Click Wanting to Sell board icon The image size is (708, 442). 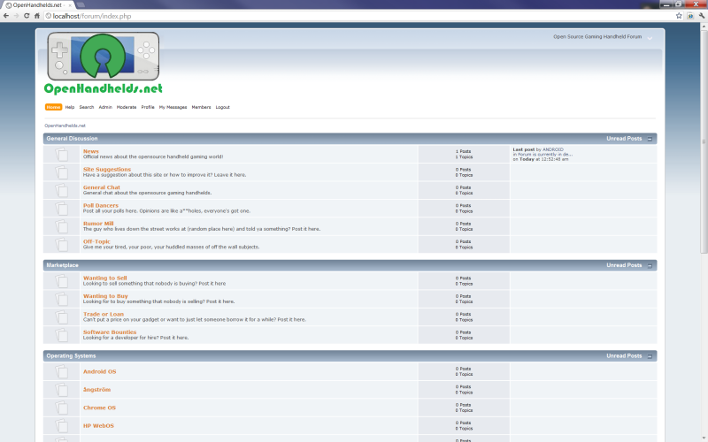(x=61, y=281)
